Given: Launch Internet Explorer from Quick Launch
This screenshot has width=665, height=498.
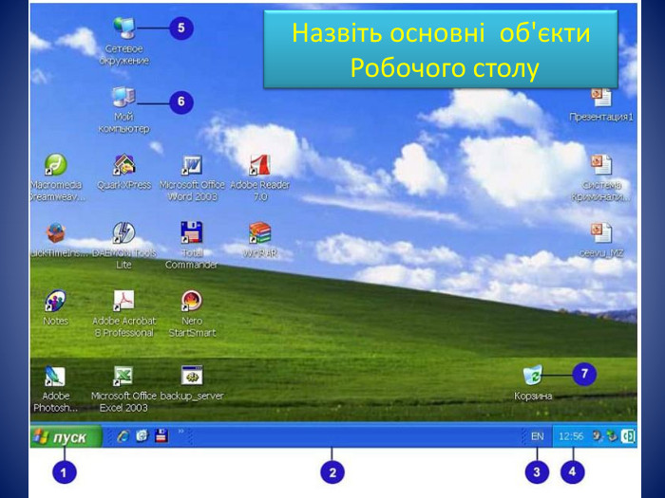Looking at the screenshot, I should tap(123, 436).
